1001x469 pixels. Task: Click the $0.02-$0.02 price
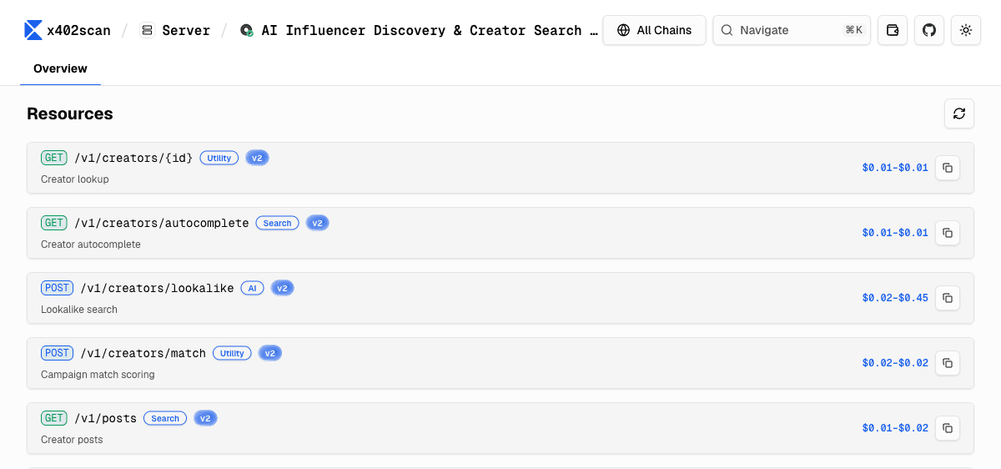click(x=895, y=363)
